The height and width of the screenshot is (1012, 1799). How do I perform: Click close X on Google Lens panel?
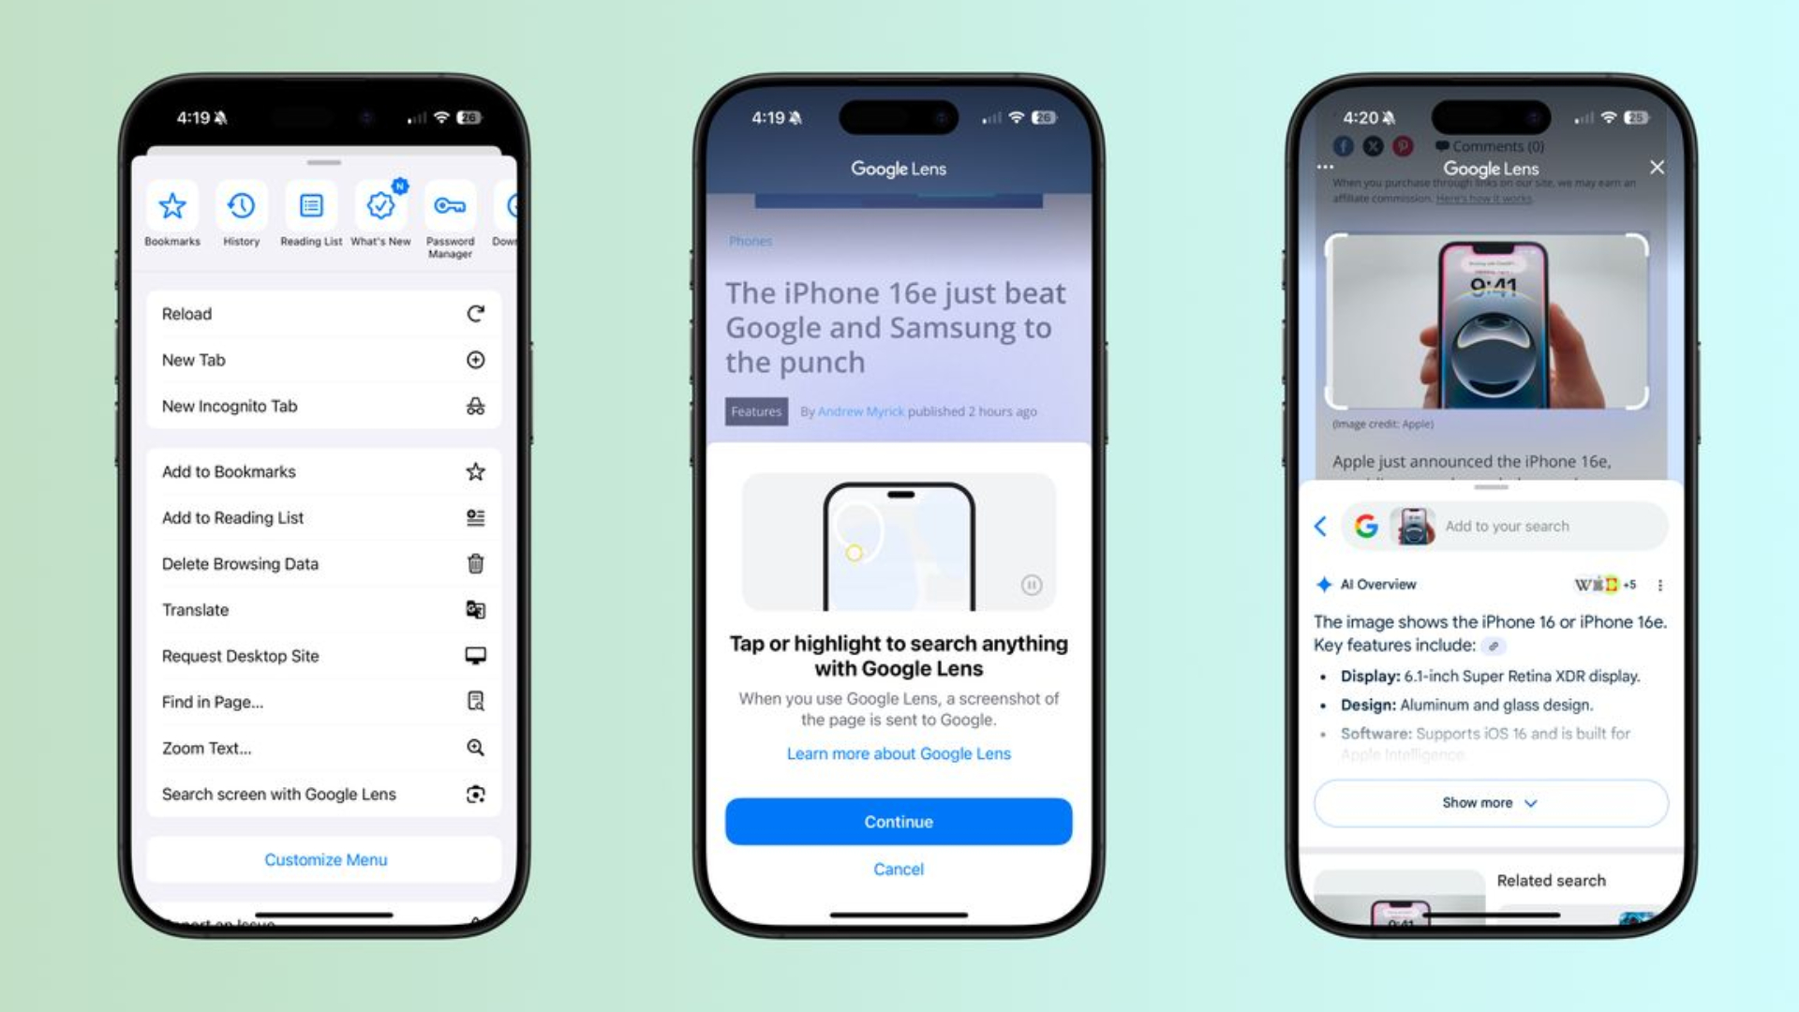(1657, 168)
